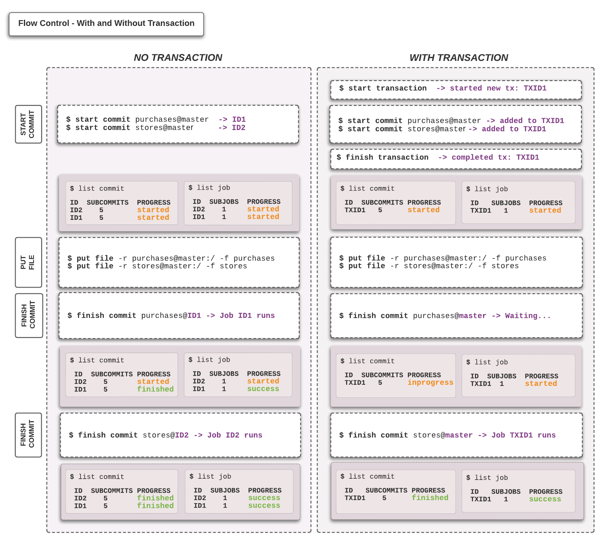Click the first no-transaction list job panel

click(238, 203)
